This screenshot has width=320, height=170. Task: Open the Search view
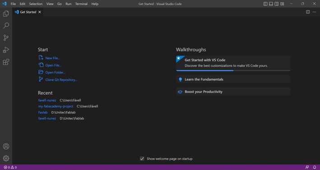pos(6,26)
